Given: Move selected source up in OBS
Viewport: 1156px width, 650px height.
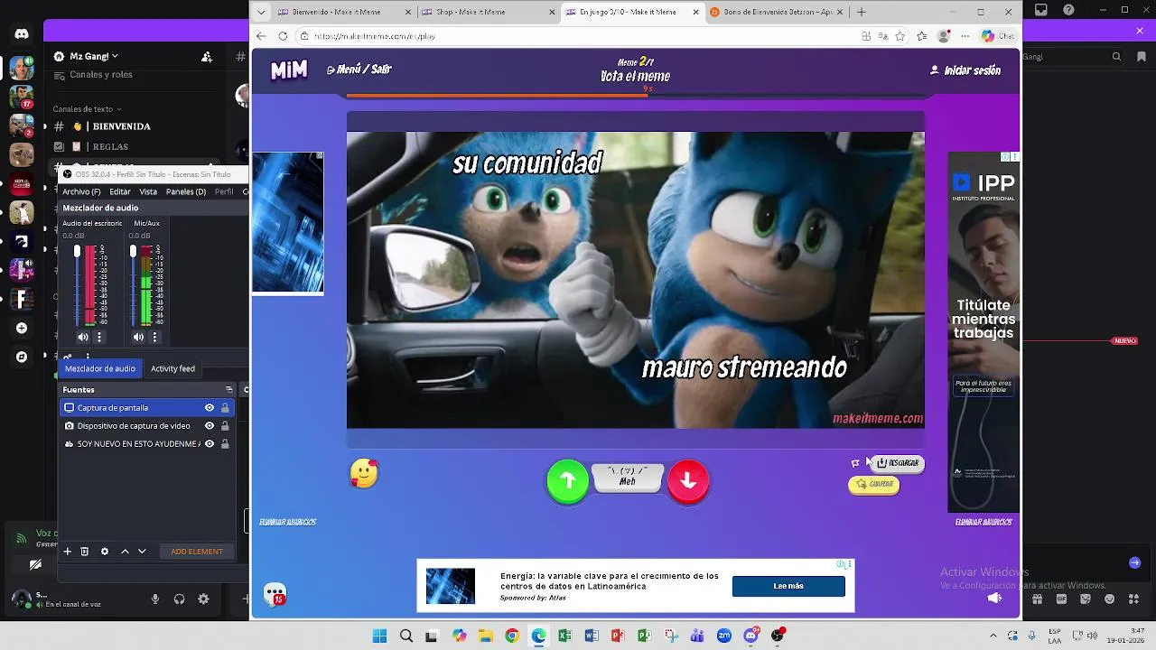Looking at the screenshot, I should click(125, 552).
